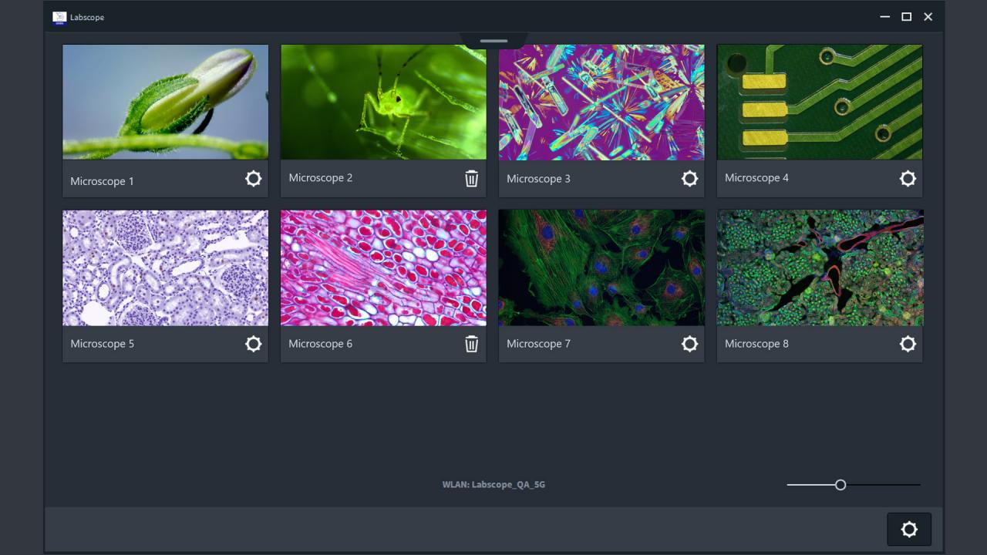Image resolution: width=987 pixels, height=555 pixels.
Task: Delete Microscope 2 using trash icon
Action: click(471, 179)
